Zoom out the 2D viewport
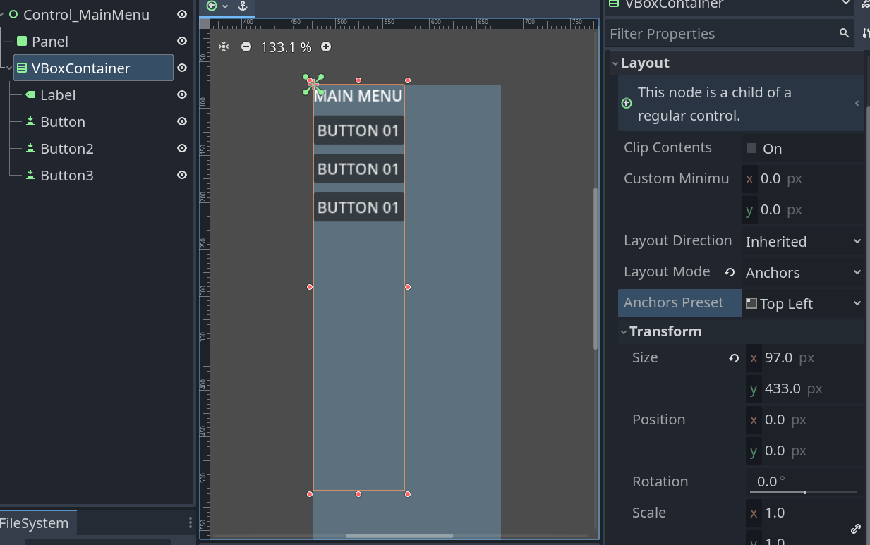The height and width of the screenshot is (545, 870). click(x=246, y=47)
